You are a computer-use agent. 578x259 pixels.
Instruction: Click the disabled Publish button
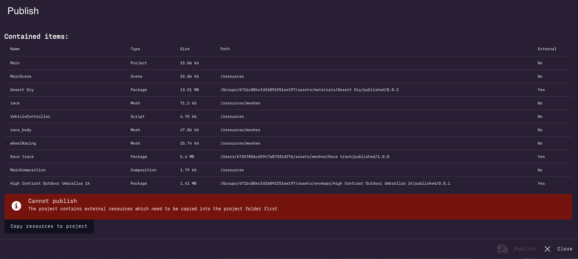pos(525,249)
